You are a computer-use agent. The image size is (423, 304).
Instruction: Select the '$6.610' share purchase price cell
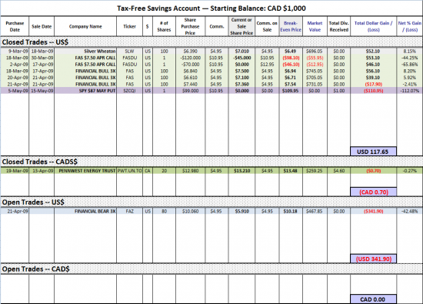(190, 78)
